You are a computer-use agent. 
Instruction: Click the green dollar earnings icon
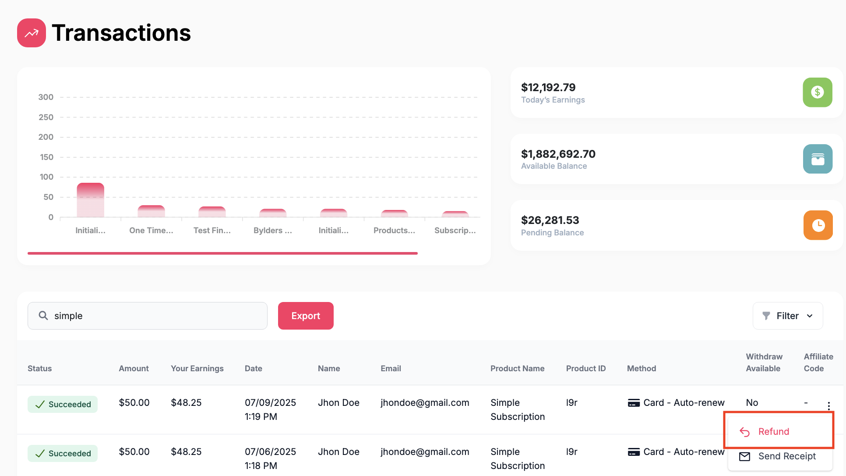(818, 92)
